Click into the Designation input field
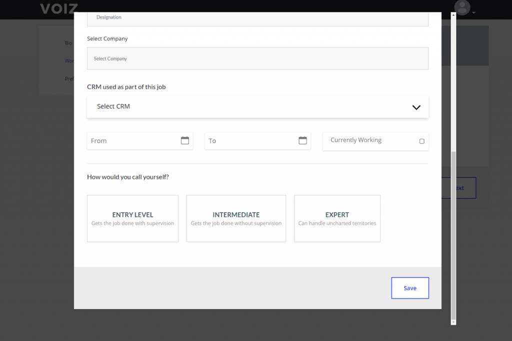The height and width of the screenshot is (341, 512). pos(257,19)
